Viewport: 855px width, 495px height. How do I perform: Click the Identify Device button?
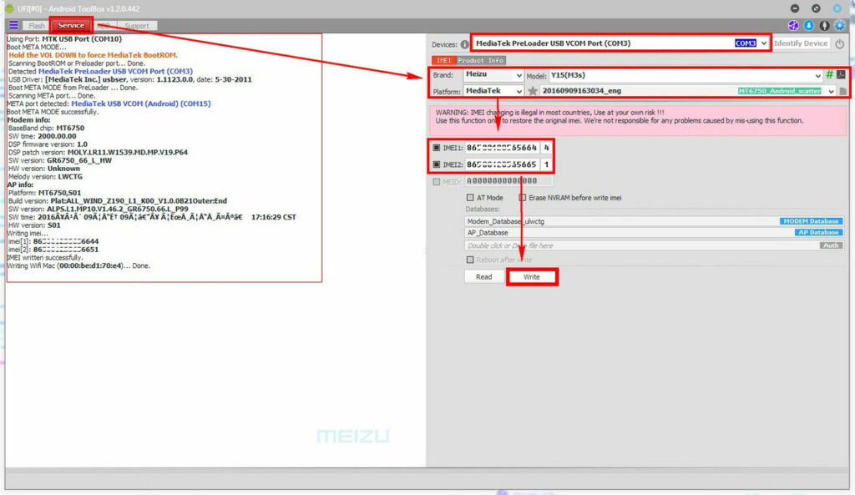[x=800, y=43]
